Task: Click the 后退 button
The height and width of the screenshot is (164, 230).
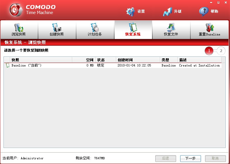Action: [x=166, y=158]
